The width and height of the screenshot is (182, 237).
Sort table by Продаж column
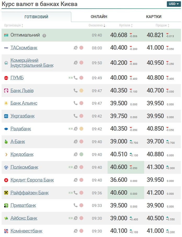coord(162,25)
